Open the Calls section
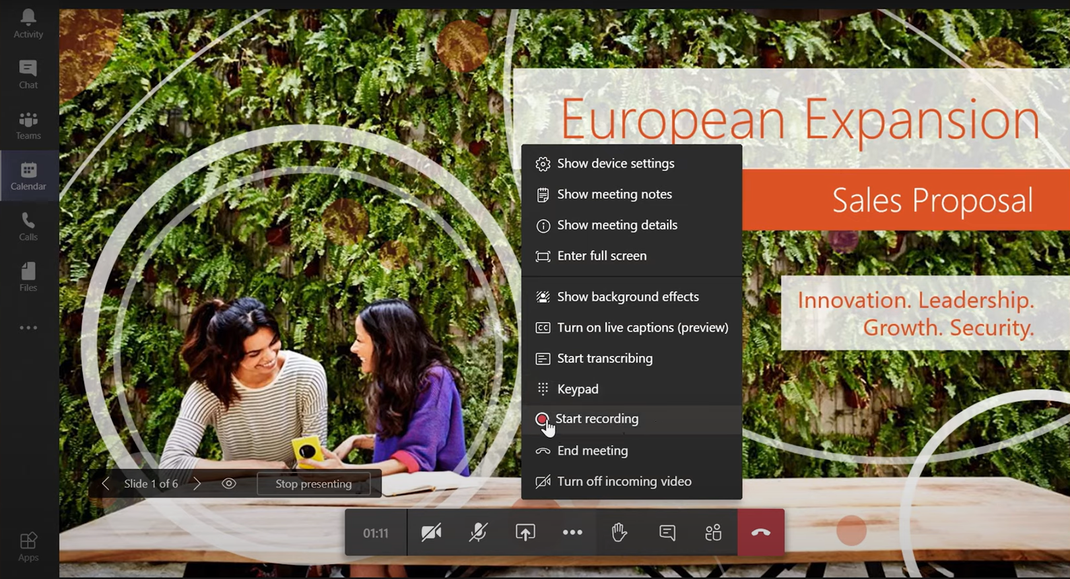The width and height of the screenshot is (1070, 579). pos(28,226)
